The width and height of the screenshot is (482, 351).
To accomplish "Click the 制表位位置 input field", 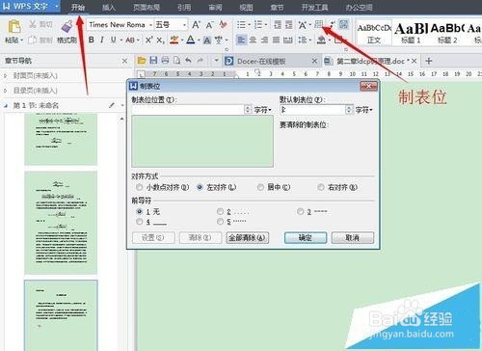I will (x=188, y=110).
